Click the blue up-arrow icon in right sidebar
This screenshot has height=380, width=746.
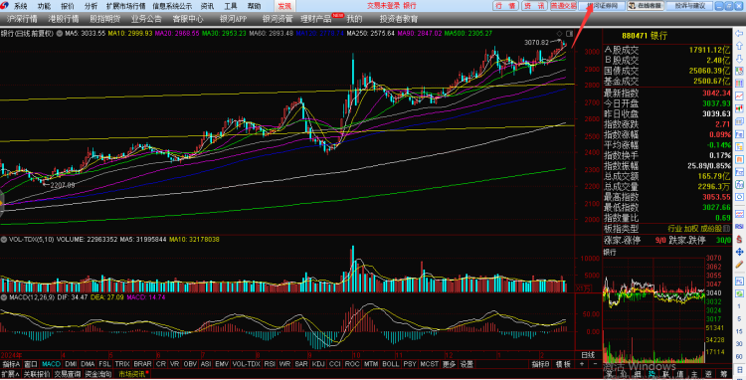739,46
